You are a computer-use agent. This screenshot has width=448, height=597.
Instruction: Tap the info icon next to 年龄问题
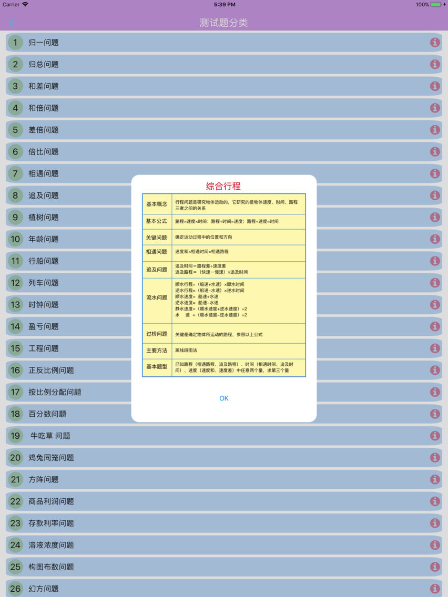[x=435, y=239]
